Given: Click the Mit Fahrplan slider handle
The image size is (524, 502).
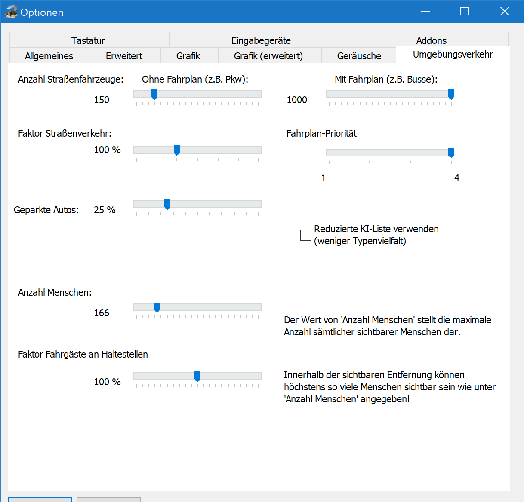Looking at the screenshot, I should [x=451, y=94].
